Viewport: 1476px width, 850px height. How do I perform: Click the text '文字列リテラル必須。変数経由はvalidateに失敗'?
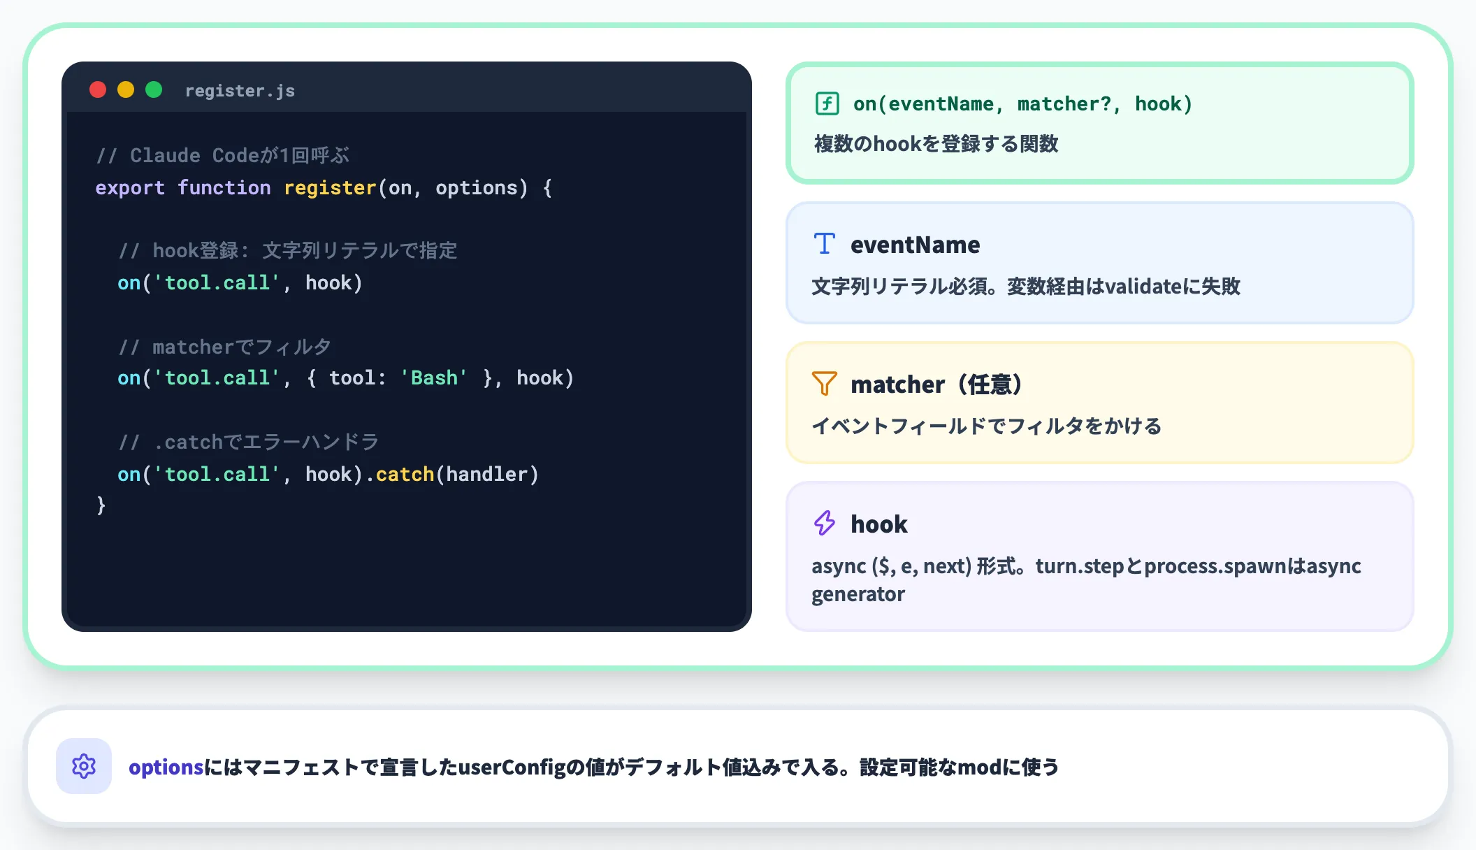[x=1026, y=286]
